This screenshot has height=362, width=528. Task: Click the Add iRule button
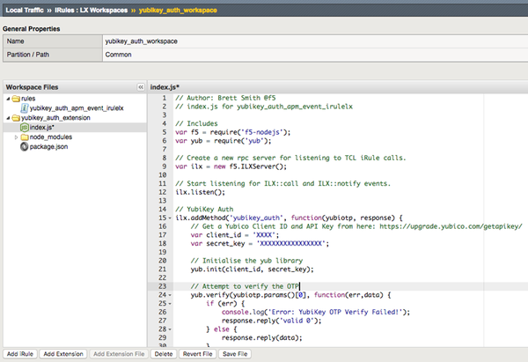click(19, 353)
